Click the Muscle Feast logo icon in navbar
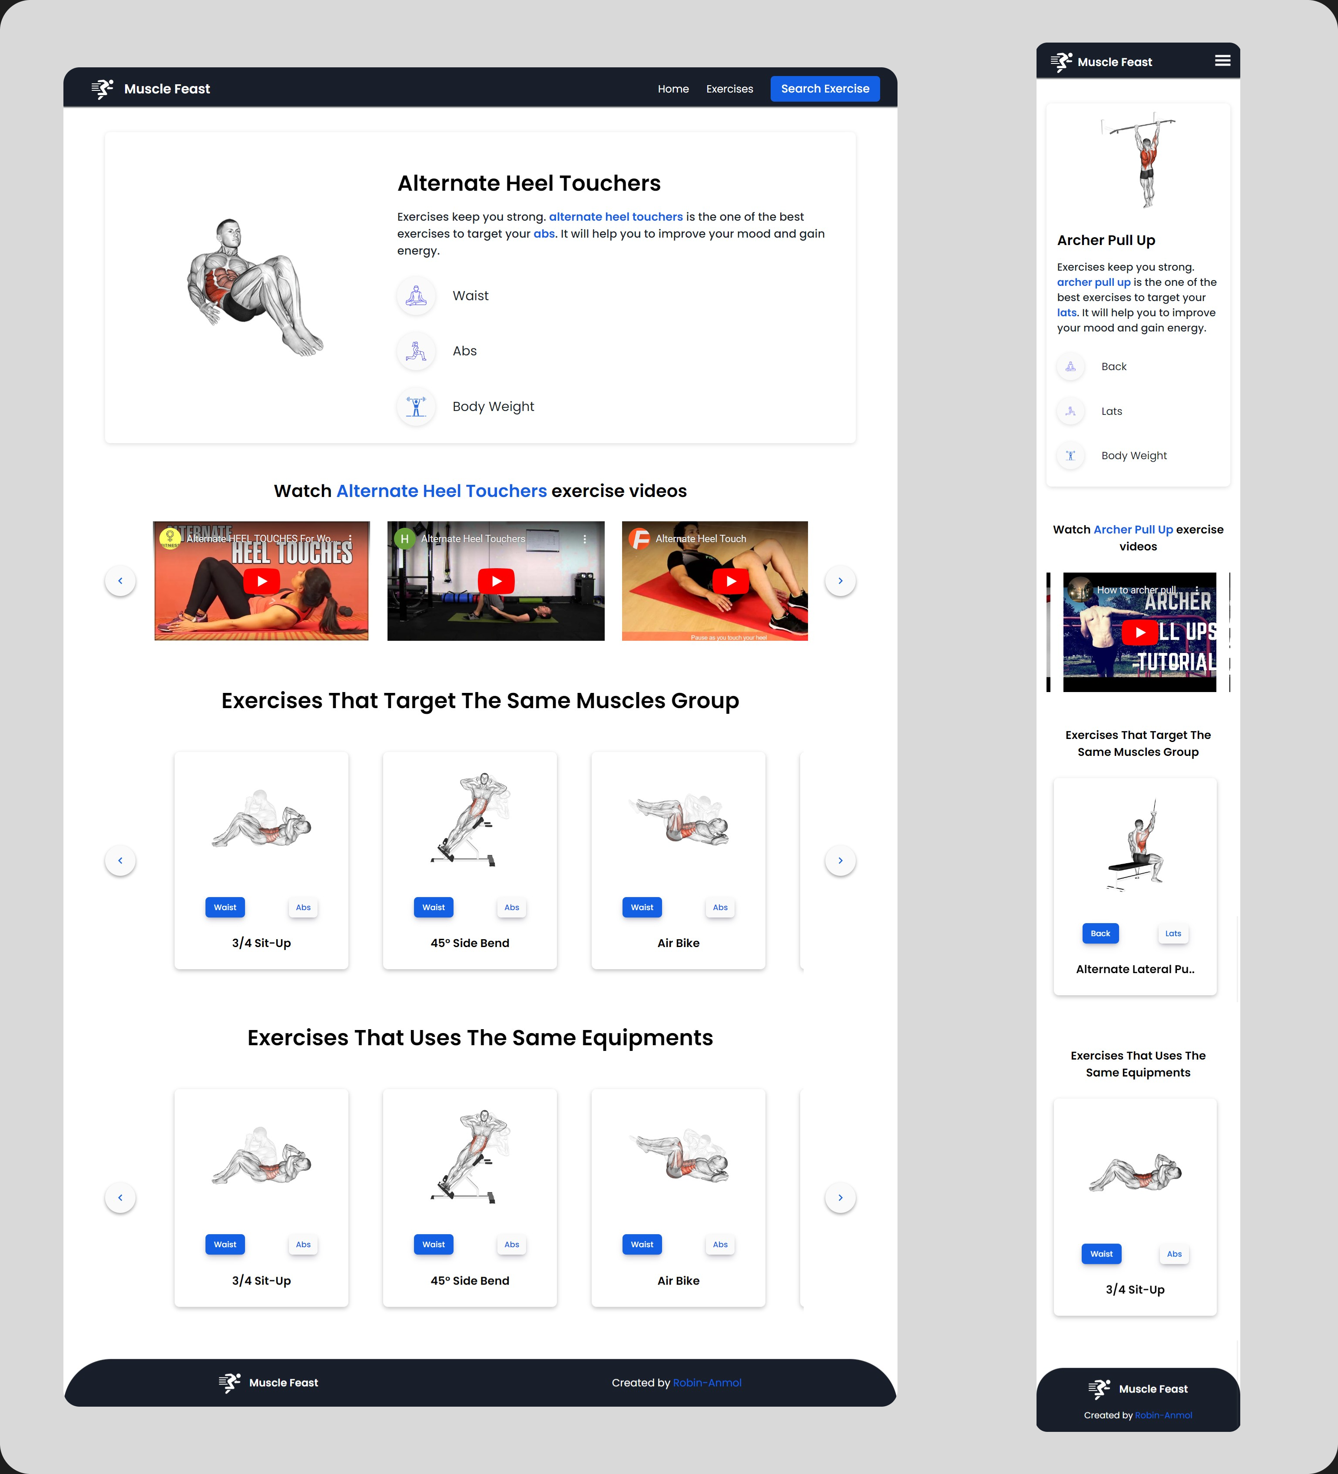The image size is (1338, 1474). [x=103, y=89]
